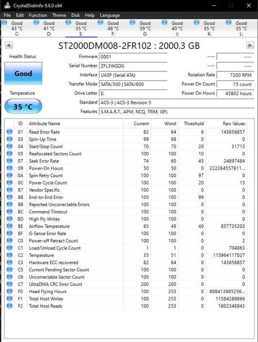Open the Language menu
Image resolution: width=258 pixels, height=342 pixels.
coord(110,15)
